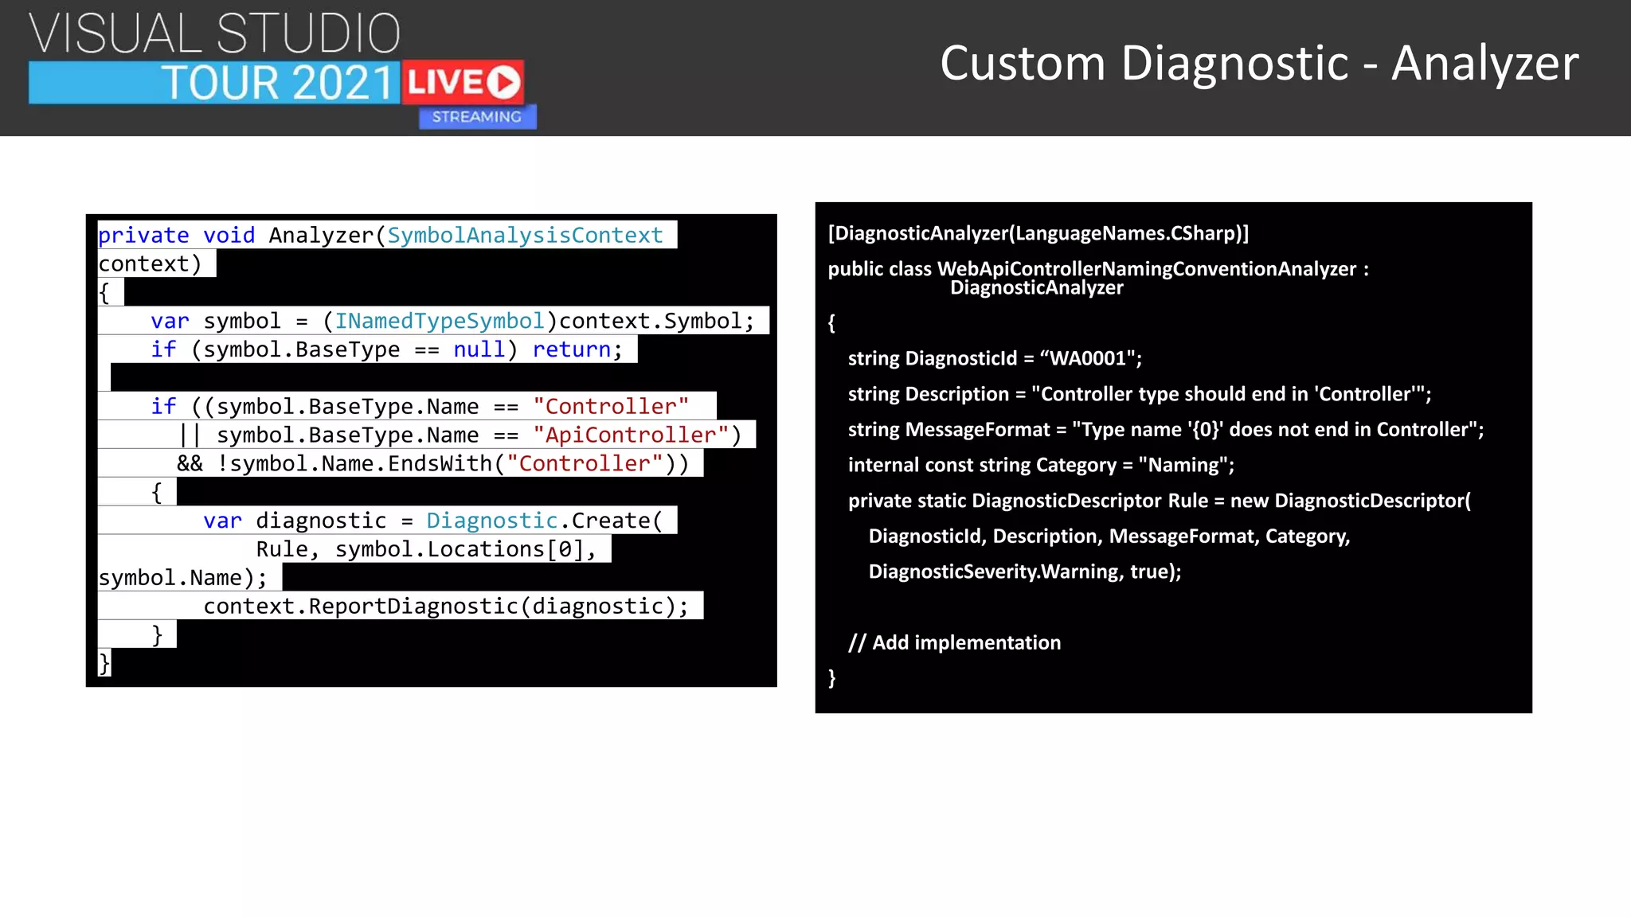
Task: Click the STREAMING badge under LIVE
Action: click(x=477, y=117)
